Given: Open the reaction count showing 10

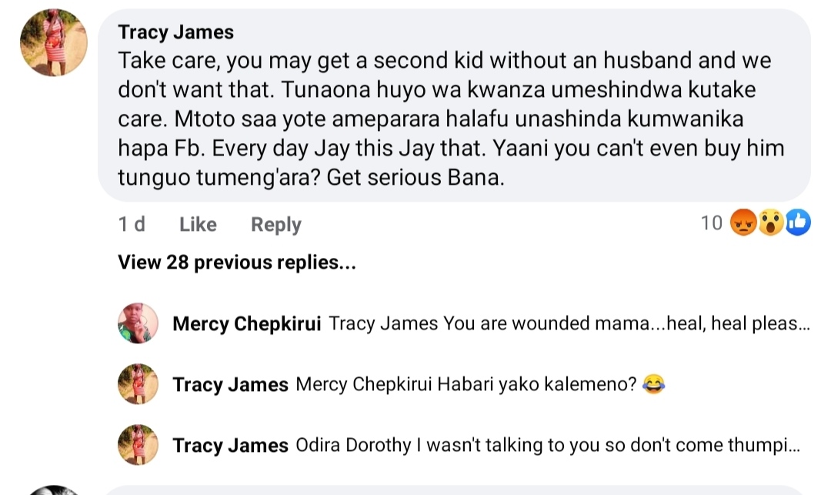Looking at the screenshot, I should [x=712, y=224].
